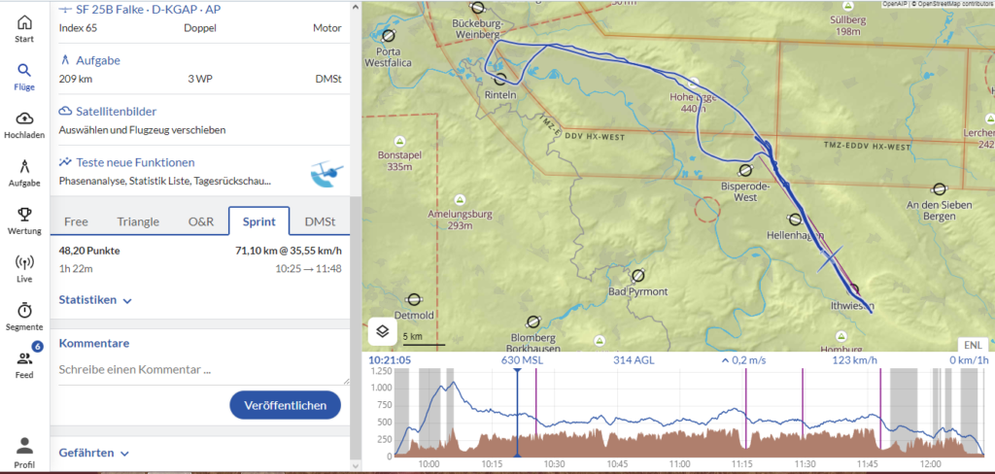Open the Live tracking icon
Image resolution: width=995 pixels, height=474 pixels.
[x=24, y=262]
